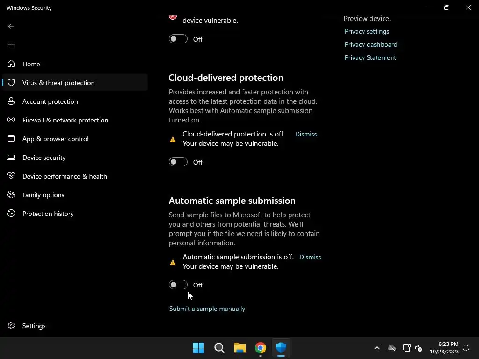
Task: Turn on Cloud-delivered protection toggle
Action: pos(178,162)
